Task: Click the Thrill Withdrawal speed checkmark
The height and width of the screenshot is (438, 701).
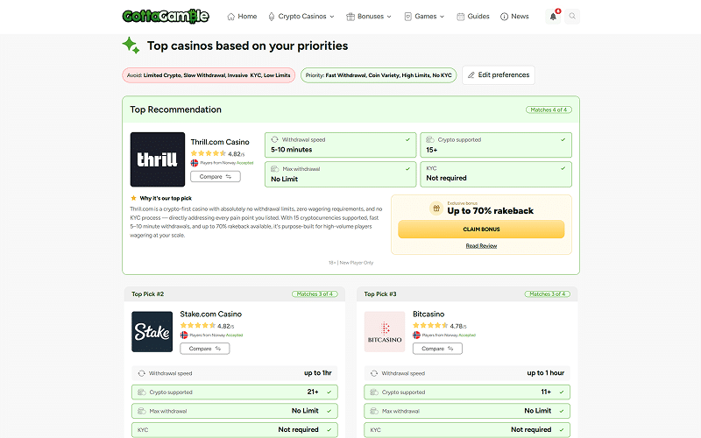Action: [x=407, y=139]
